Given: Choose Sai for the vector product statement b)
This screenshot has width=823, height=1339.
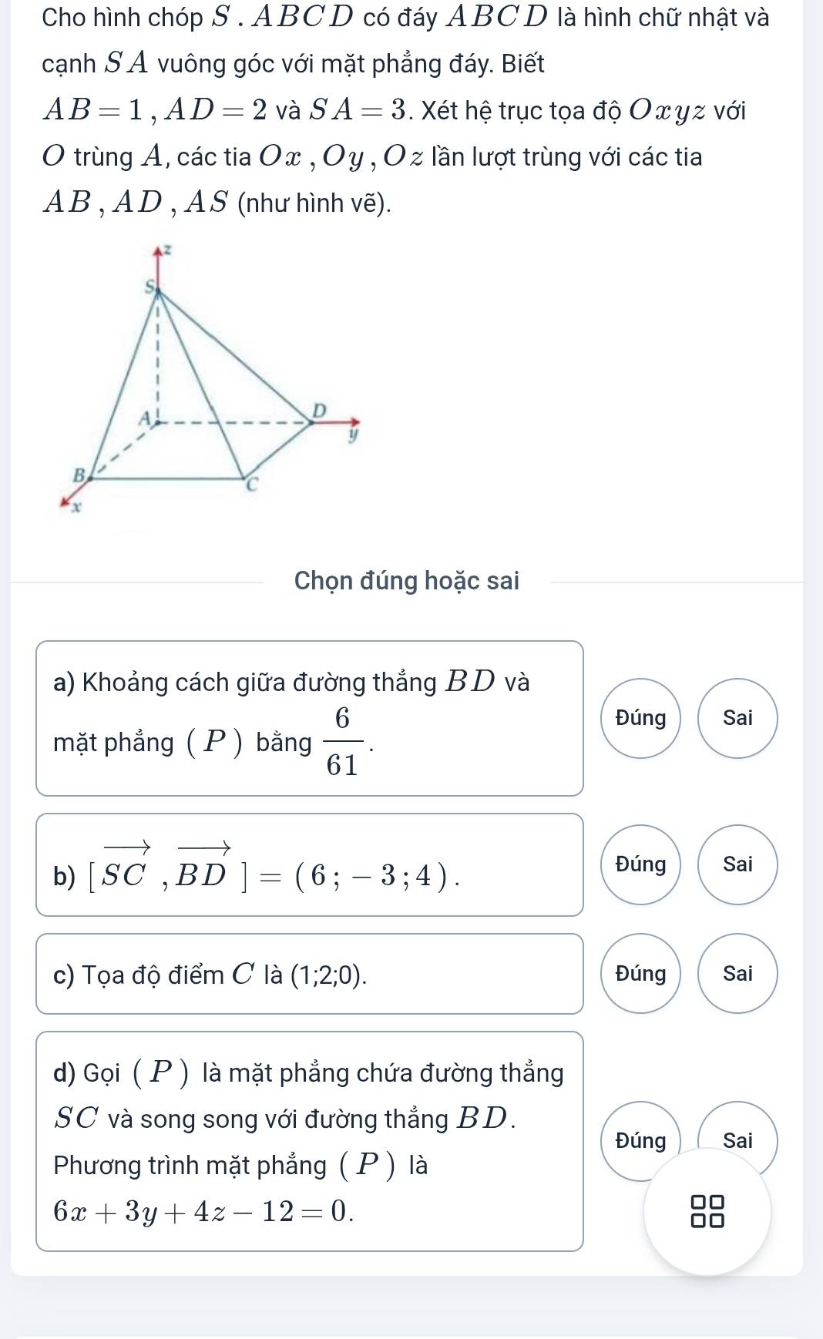Looking at the screenshot, I should 737,864.
